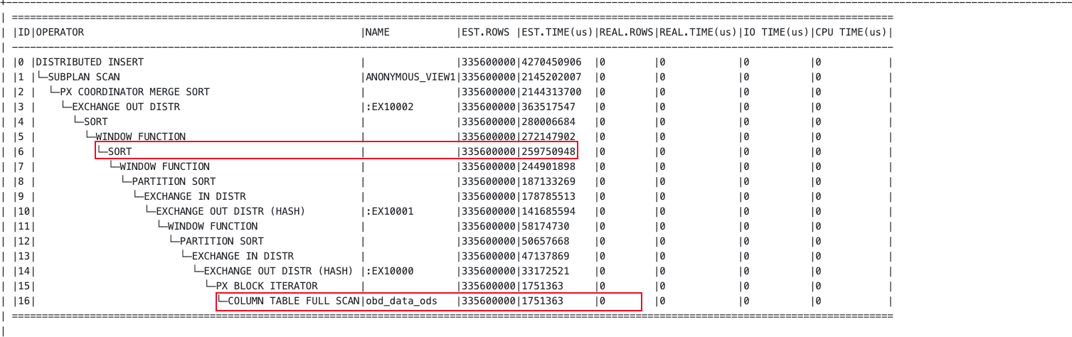Select the EST.ROWS column header

point(487,32)
